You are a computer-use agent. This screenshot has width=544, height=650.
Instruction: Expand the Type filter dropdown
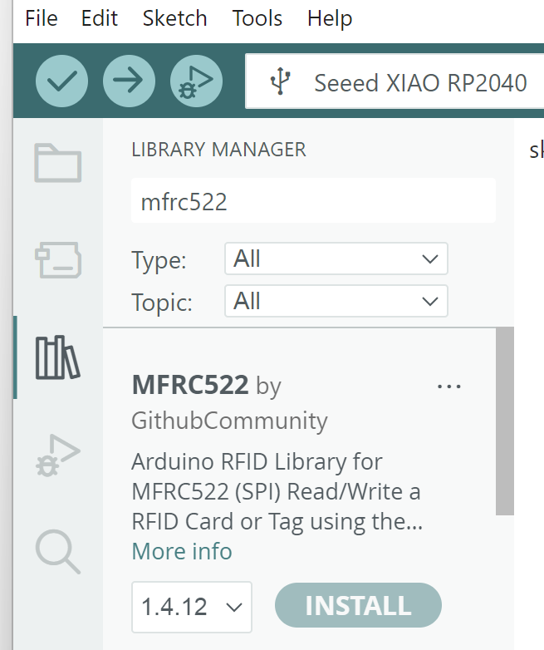[x=336, y=259]
